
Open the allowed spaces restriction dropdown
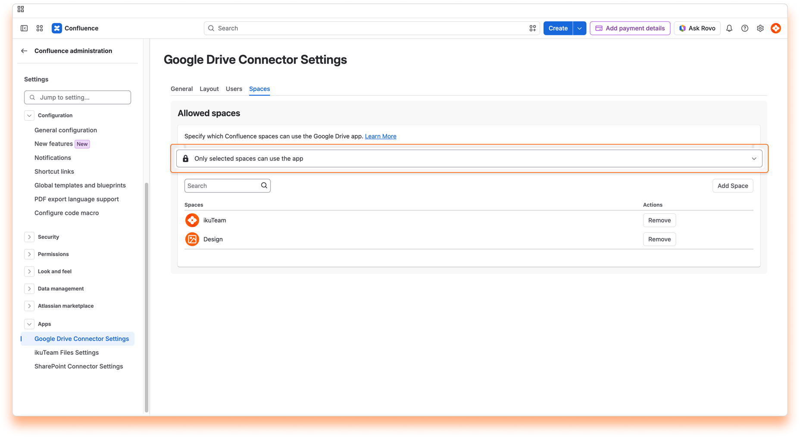pyautogui.click(x=469, y=159)
